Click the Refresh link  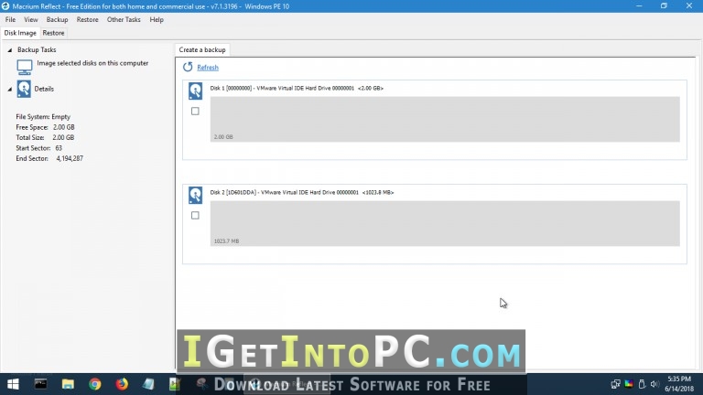(x=208, y=68)
